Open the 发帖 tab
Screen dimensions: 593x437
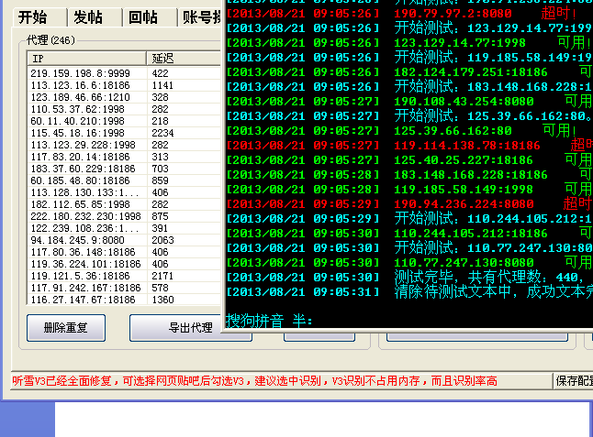coord(88,16)
